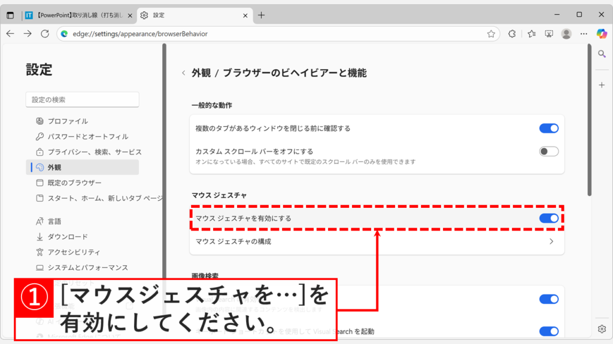Viewport: 613px width, 344px height.
Task: Turn off 複数のタブがあるウィンドウを閉じる前に確認する
Action: click(x=548, y=128)
